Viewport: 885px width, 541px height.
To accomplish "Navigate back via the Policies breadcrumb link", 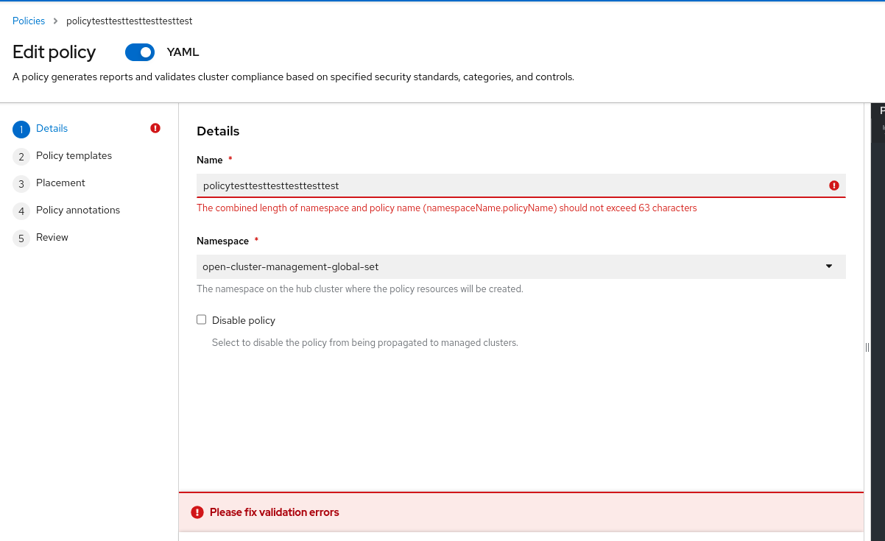I will (x=29, y=21).
